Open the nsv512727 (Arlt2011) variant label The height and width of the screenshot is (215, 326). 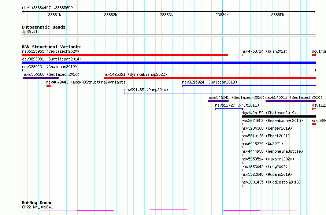[237, 105]
